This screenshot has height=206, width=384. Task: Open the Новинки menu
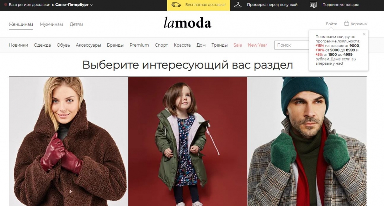tap(18, 45)
